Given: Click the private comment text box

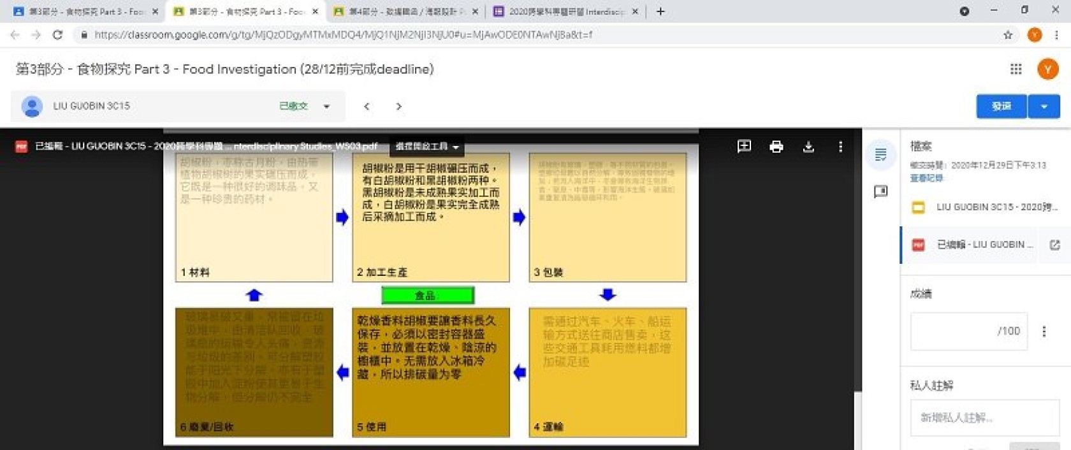Looking at the screenshot, I should tap(984, 417).
